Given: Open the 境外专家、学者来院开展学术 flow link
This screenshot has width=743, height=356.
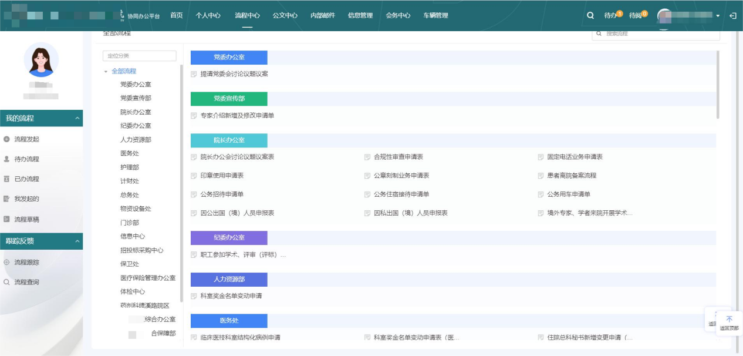Looking at the screenshot, I should point(590,213).
